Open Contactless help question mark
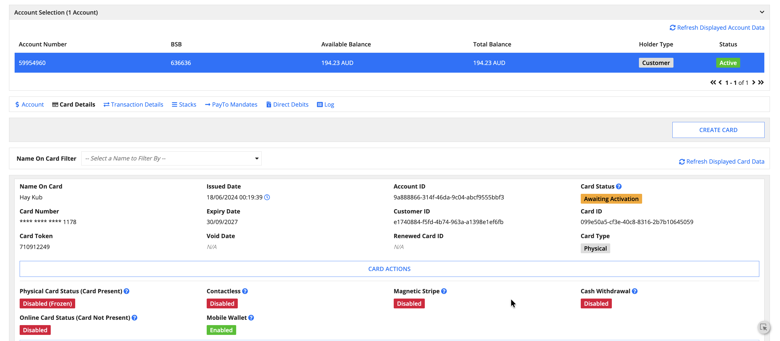This screenshot has width=780, height=341. pyautogui.click(x=245, y=291)
